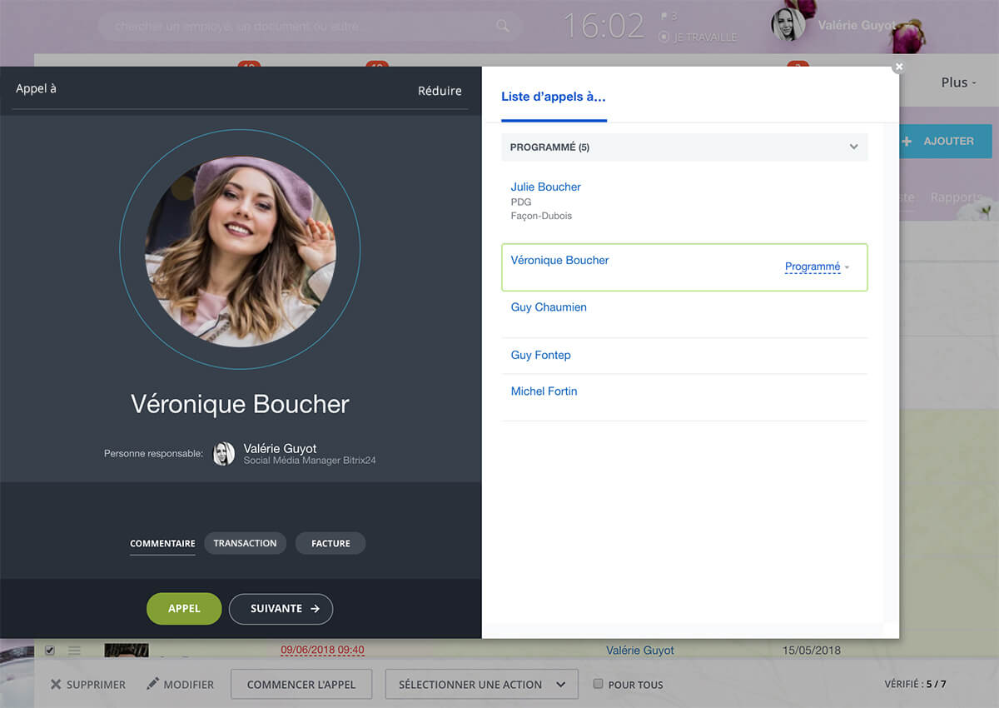Click the responsible person's small avatar
Image resolution: width=999 pixels, height=708 pixels.
[x=223, y=454]
